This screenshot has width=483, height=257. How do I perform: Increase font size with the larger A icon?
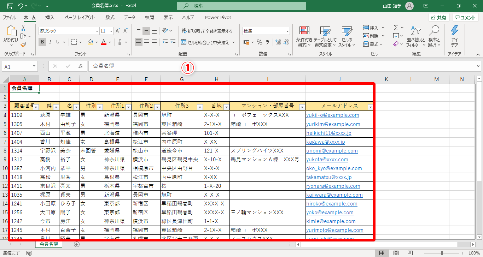point(118,31)
